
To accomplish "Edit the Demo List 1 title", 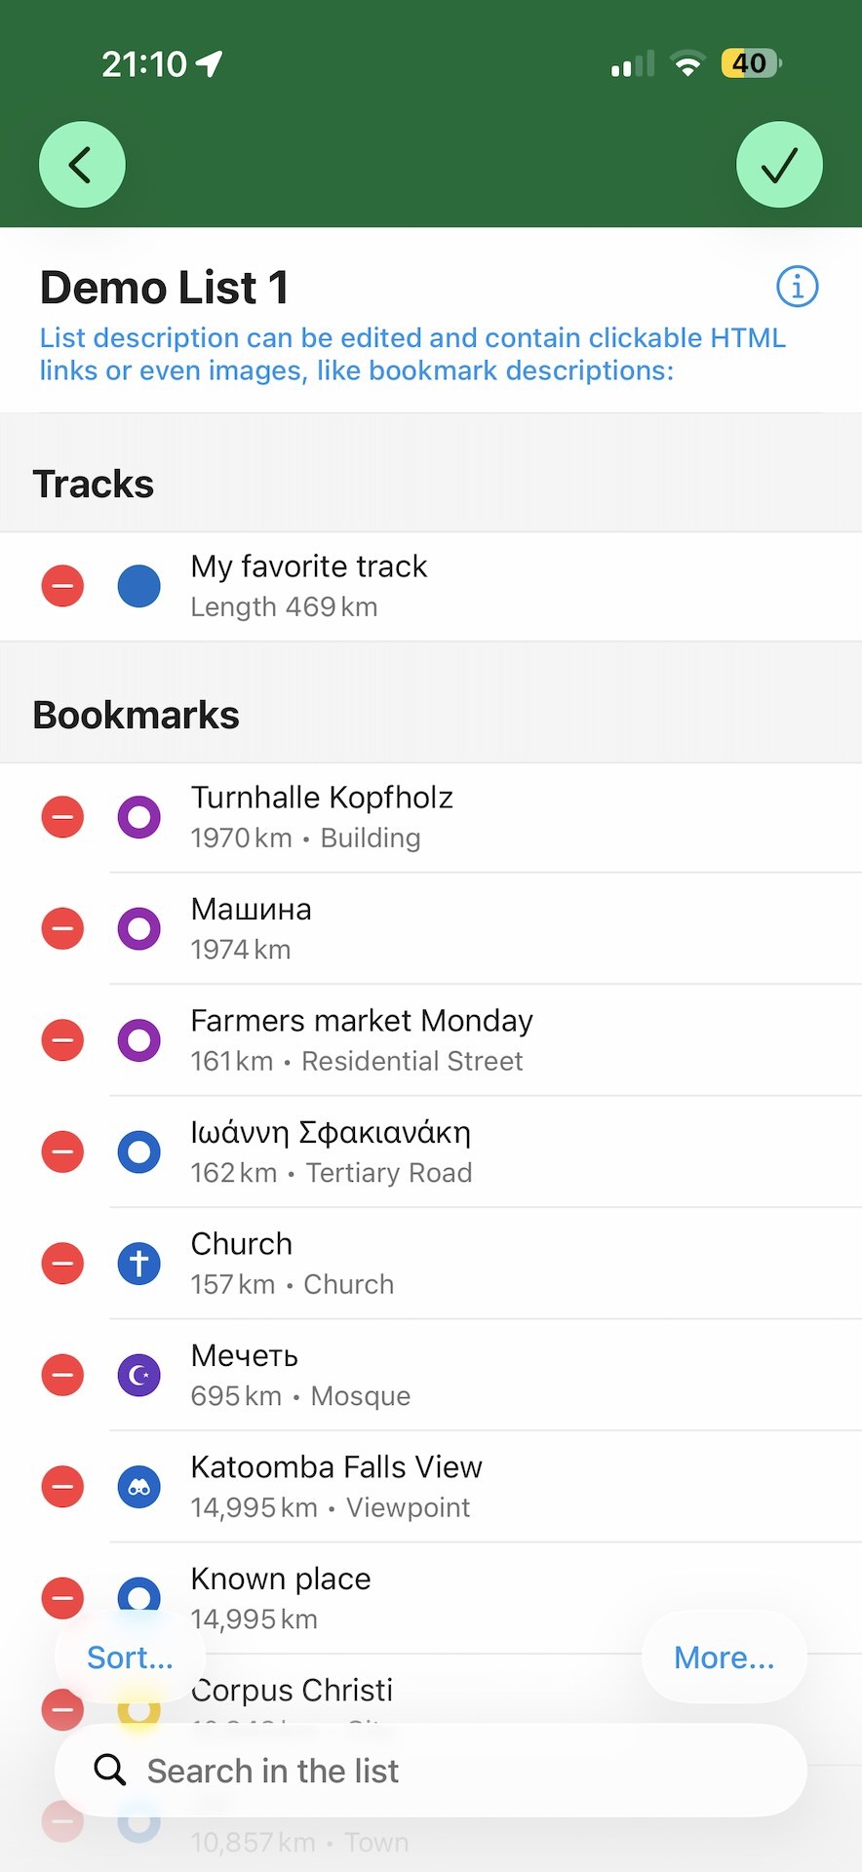I will pyautogui.click(x=165, y=288).
